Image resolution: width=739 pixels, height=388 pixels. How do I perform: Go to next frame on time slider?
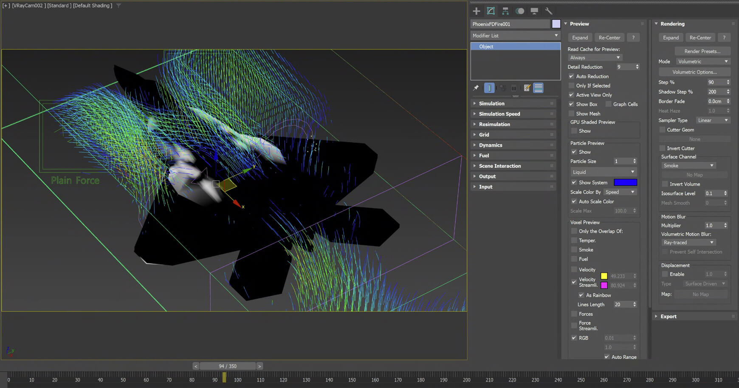click(259, 366)
